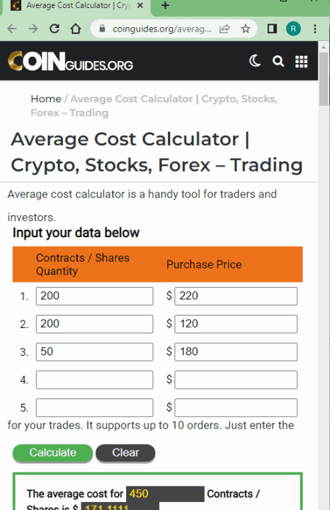
Task: Bookmark this page with star icon
Action: (246, 29)
